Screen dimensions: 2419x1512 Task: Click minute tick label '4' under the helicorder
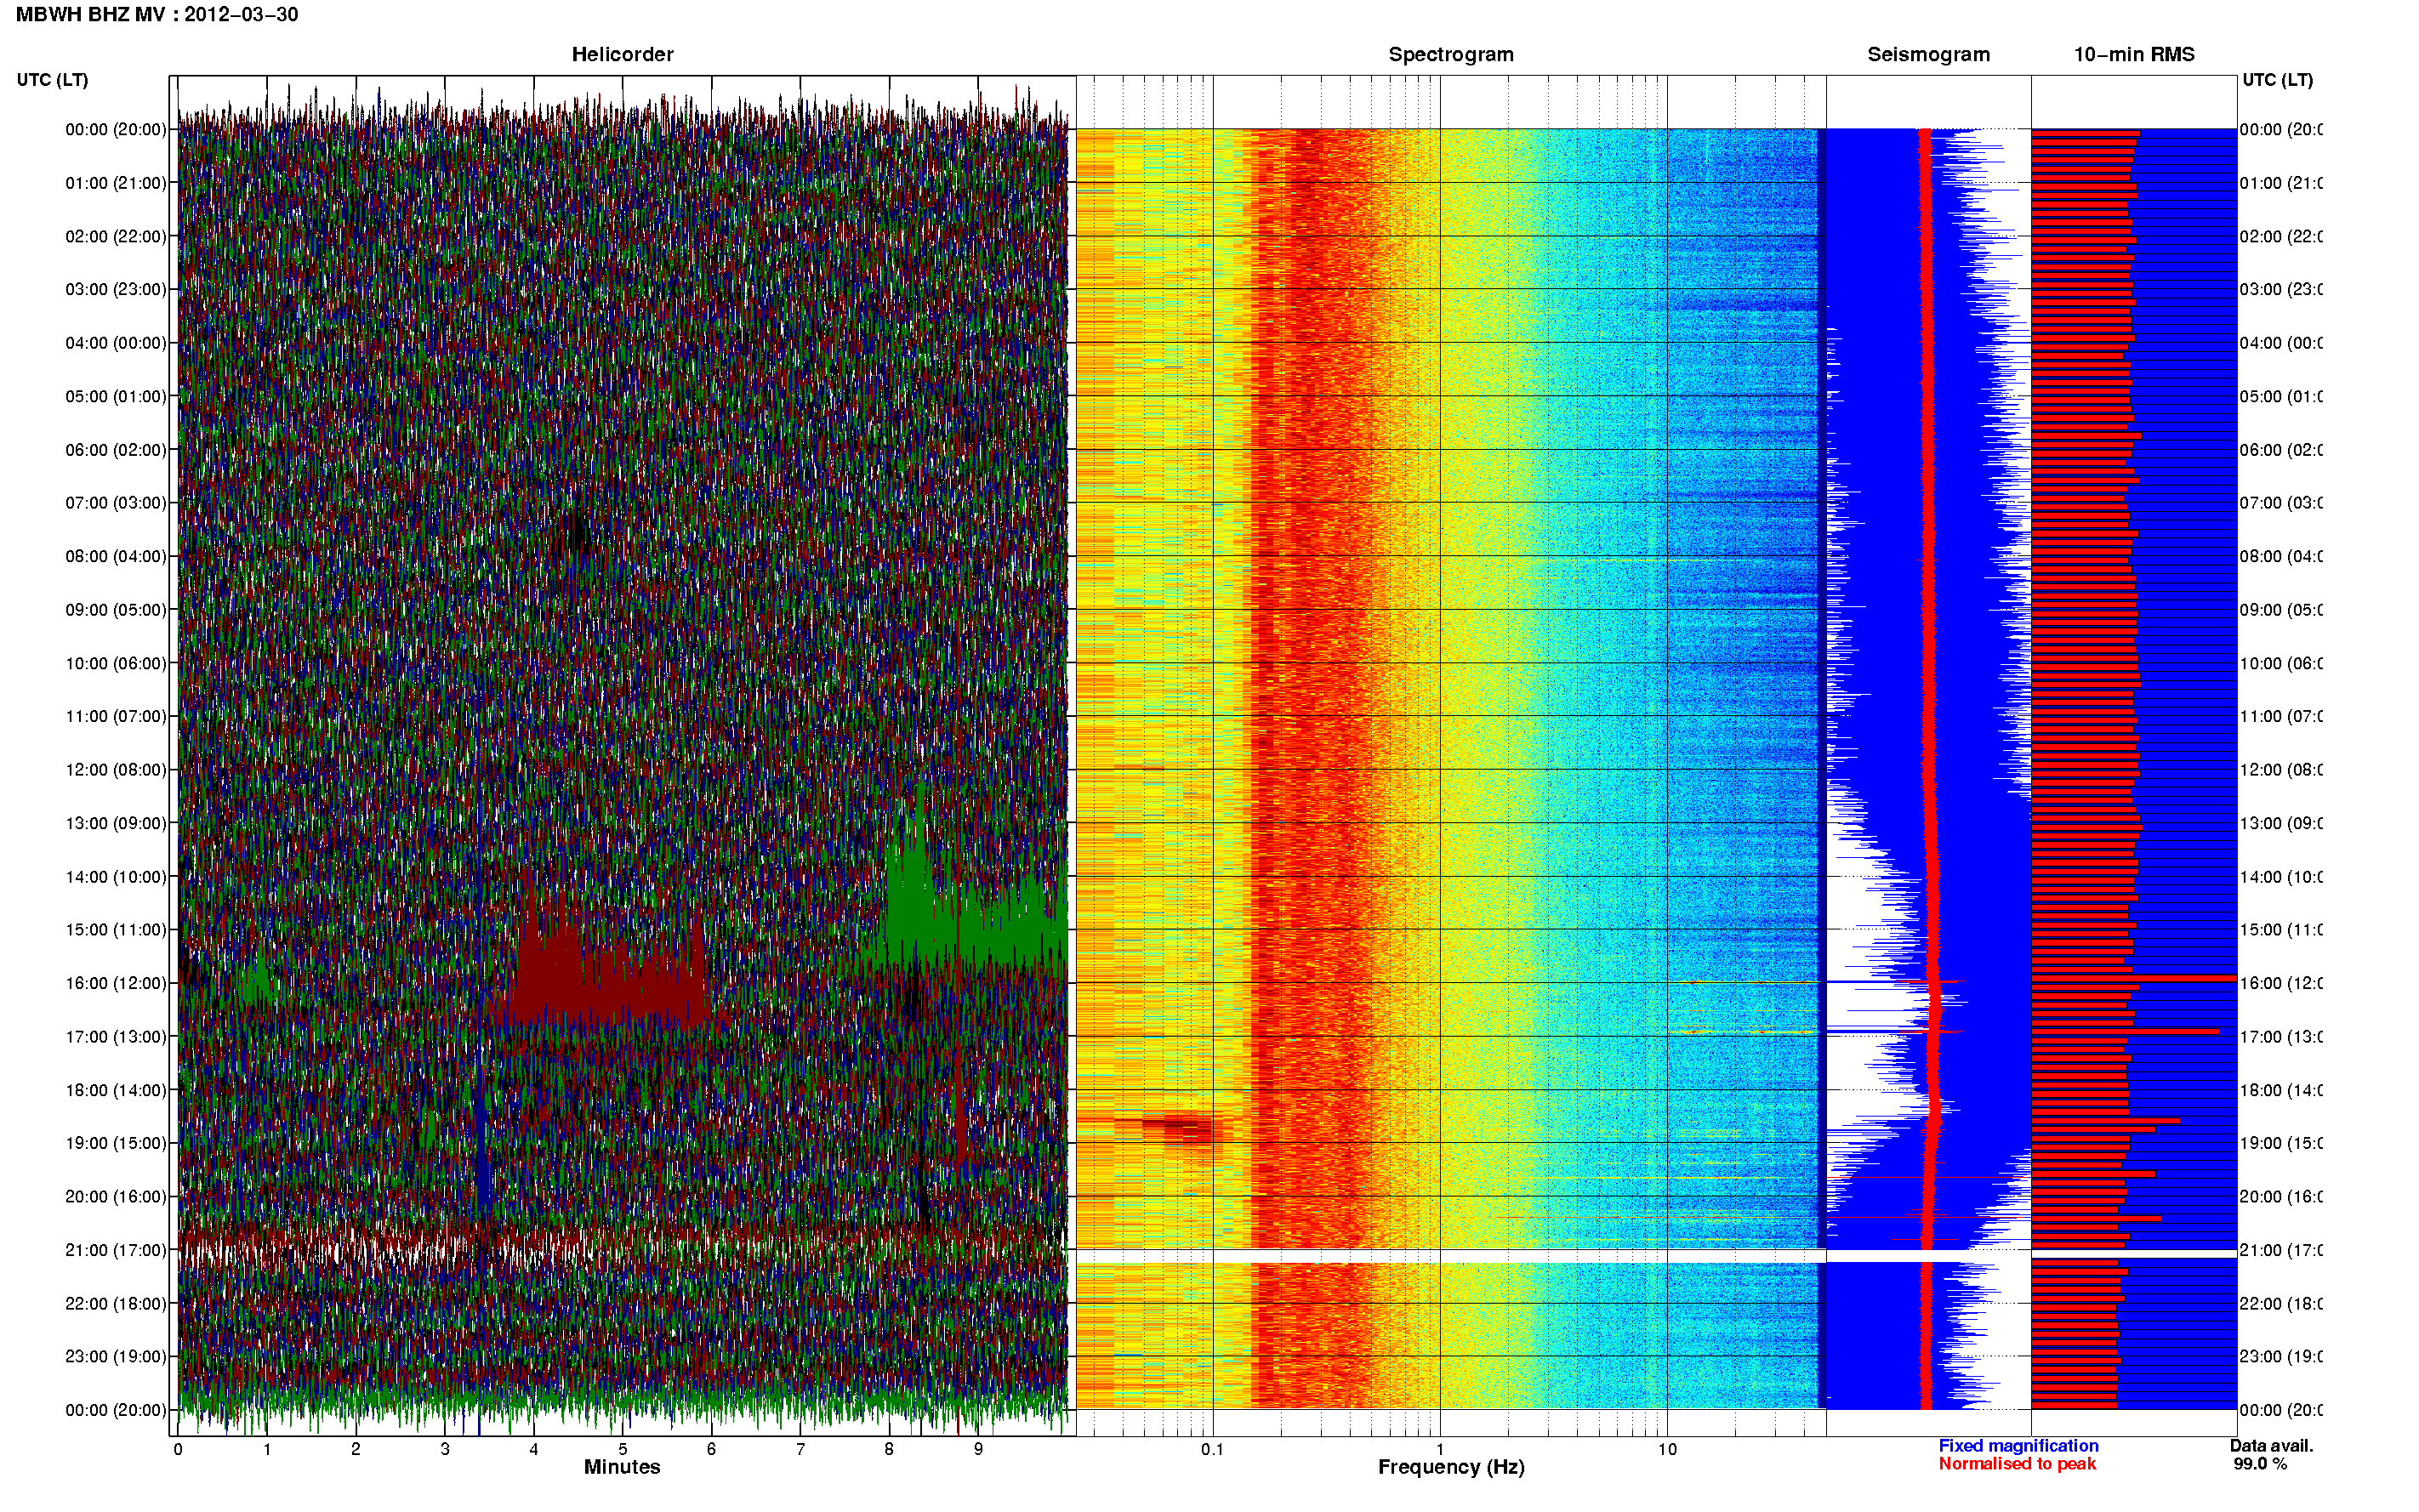534,1449
